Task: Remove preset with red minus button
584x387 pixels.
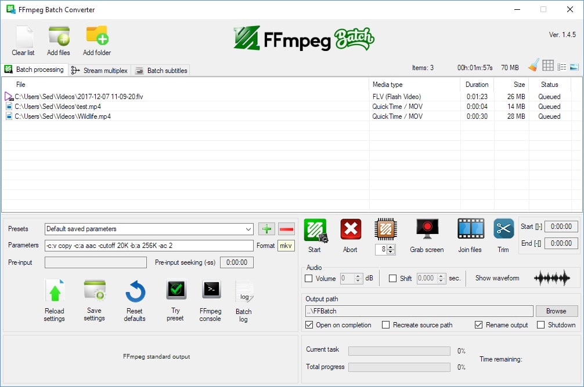Action: pyautogui.click(x=286, y=229)
